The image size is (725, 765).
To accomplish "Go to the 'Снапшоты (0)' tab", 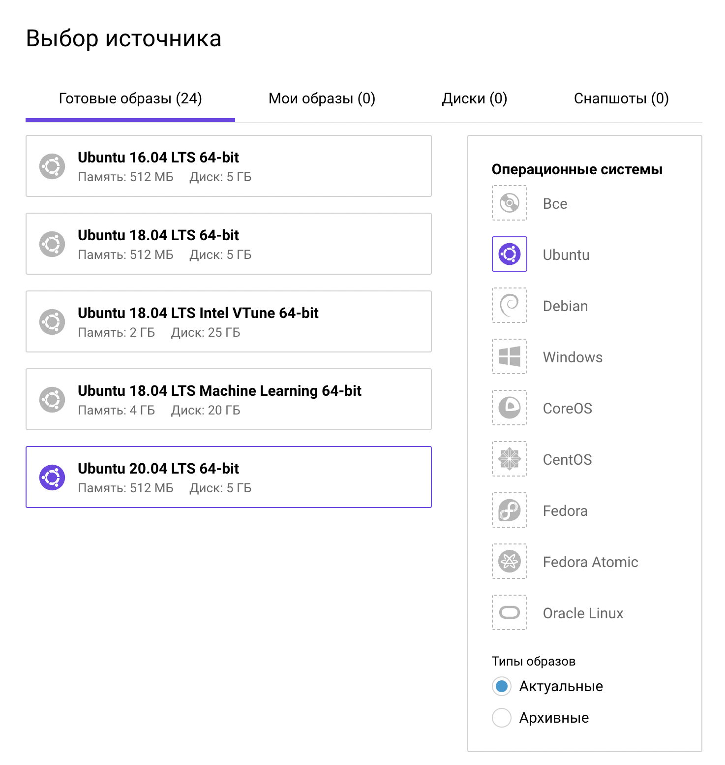I will [x=621, y=99].
